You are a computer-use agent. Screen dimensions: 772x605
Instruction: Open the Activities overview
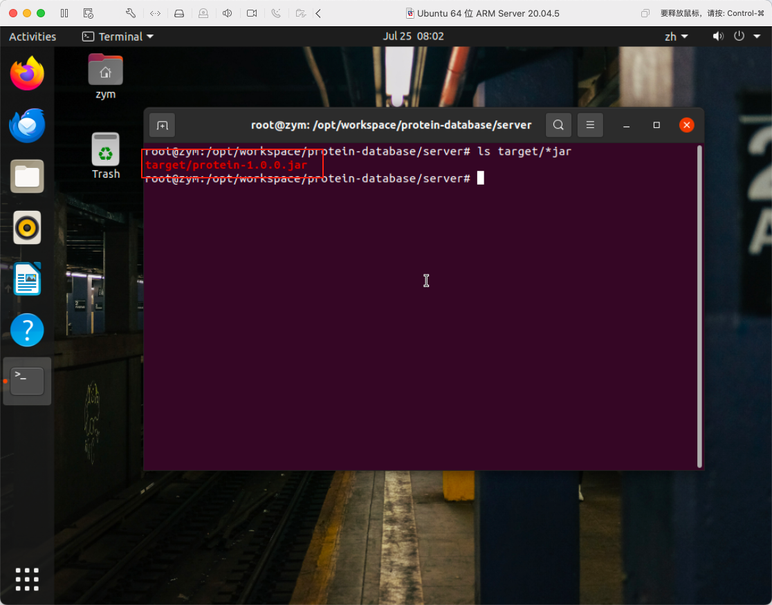[x=32, y=36]
